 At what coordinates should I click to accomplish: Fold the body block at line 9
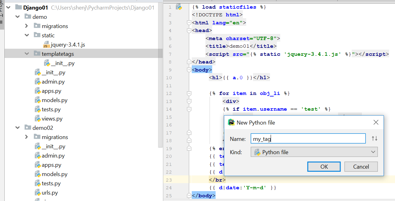tap(189, 70)
